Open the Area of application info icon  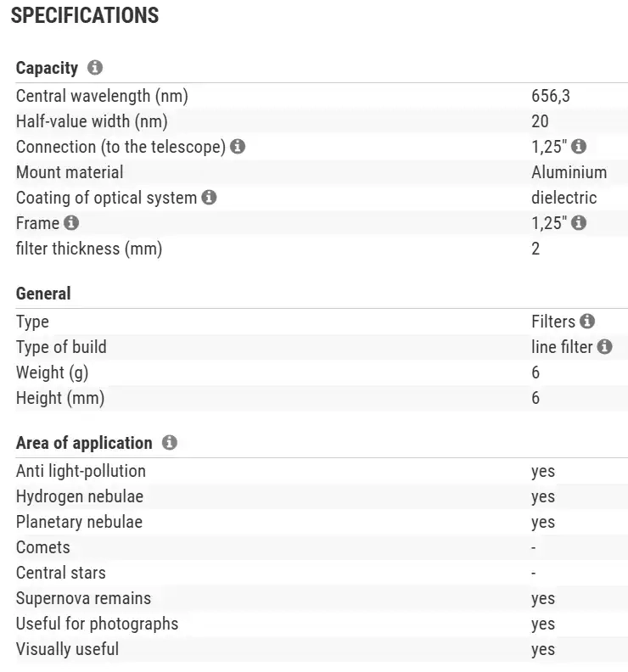(x=170, y=443)
